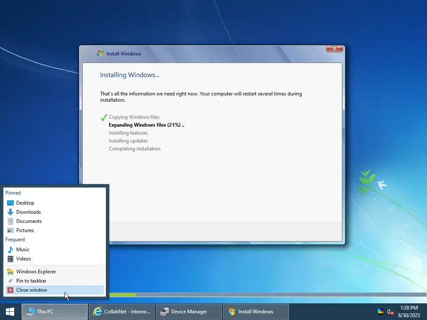Click the This PC computer icon in the taskbar
Viewport: 427px width, 320px height.
(x=30, y=312)
